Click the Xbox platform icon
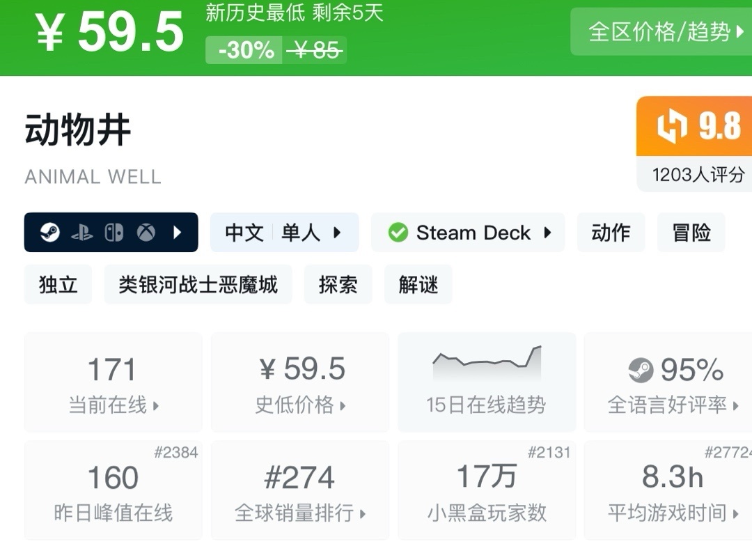This screenshot has height=553, width=752. 146,233
